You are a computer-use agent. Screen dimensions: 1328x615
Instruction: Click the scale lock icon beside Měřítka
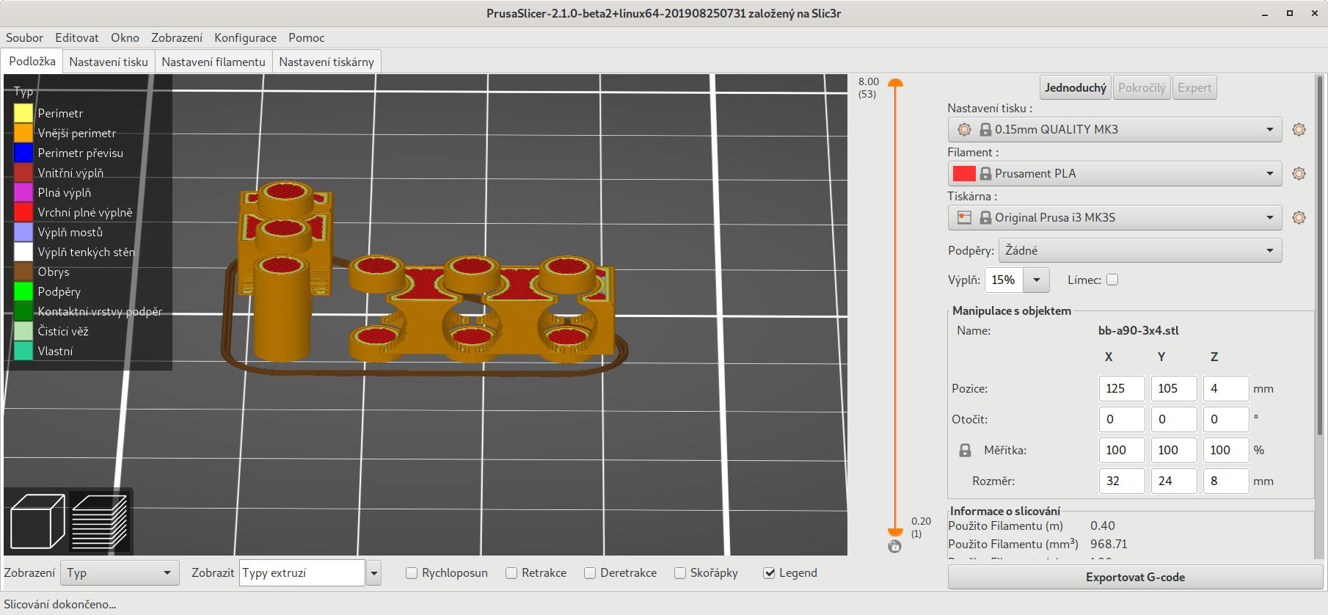pyautogui.click(x=966, y=451)
